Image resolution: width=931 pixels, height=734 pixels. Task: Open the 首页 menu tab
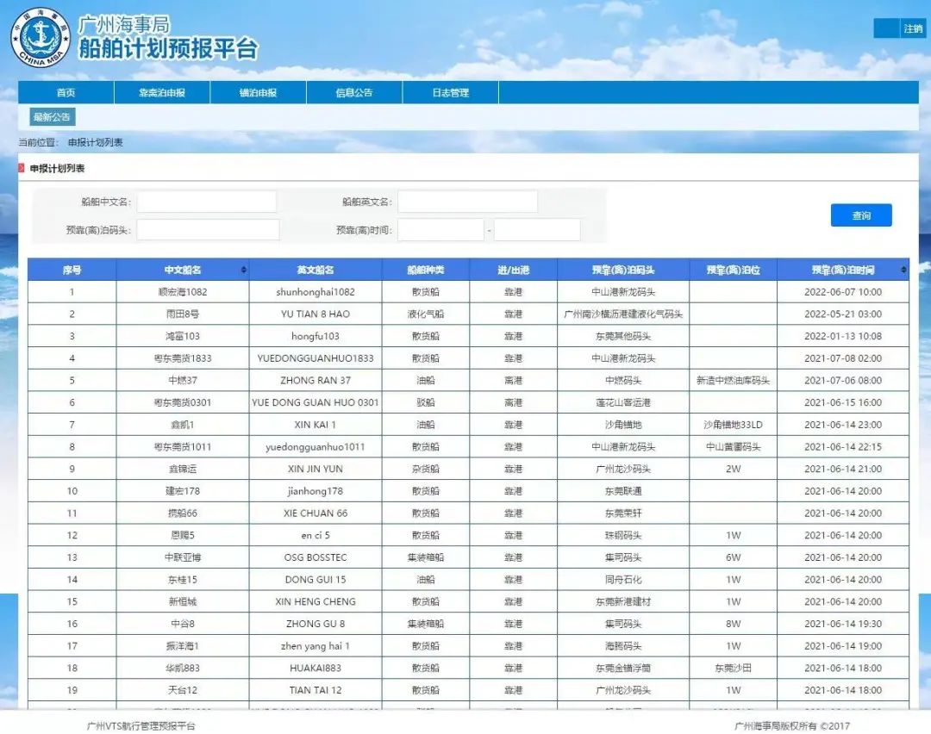[x=66, y=93]
